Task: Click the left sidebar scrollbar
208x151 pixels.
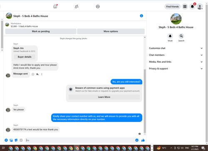Action: point(2,34)
